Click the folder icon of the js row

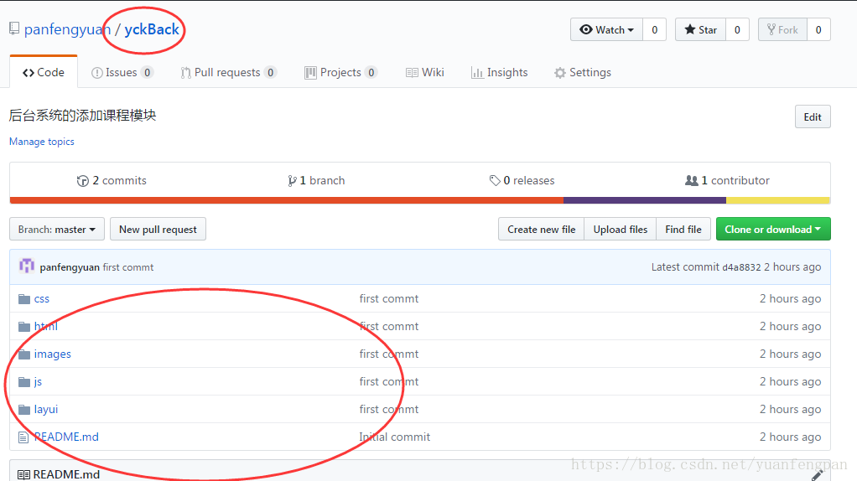[x=24, y=381]
